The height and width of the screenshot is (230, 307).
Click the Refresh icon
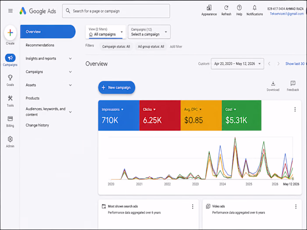pyautogui.click(x=226, y=8)
